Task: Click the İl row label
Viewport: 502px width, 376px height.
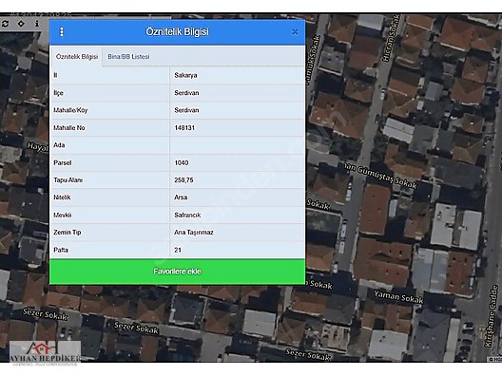Action: click(55, 75)
